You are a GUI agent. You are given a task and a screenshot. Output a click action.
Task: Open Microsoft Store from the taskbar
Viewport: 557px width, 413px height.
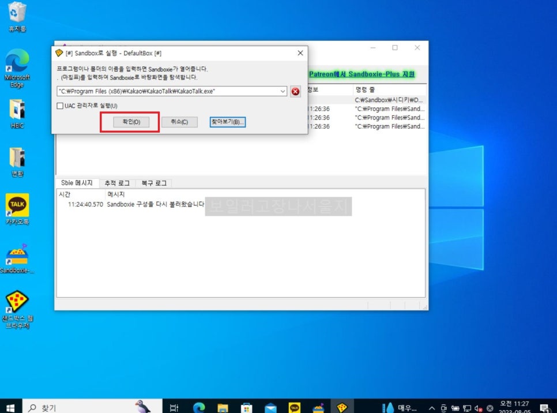247,407
